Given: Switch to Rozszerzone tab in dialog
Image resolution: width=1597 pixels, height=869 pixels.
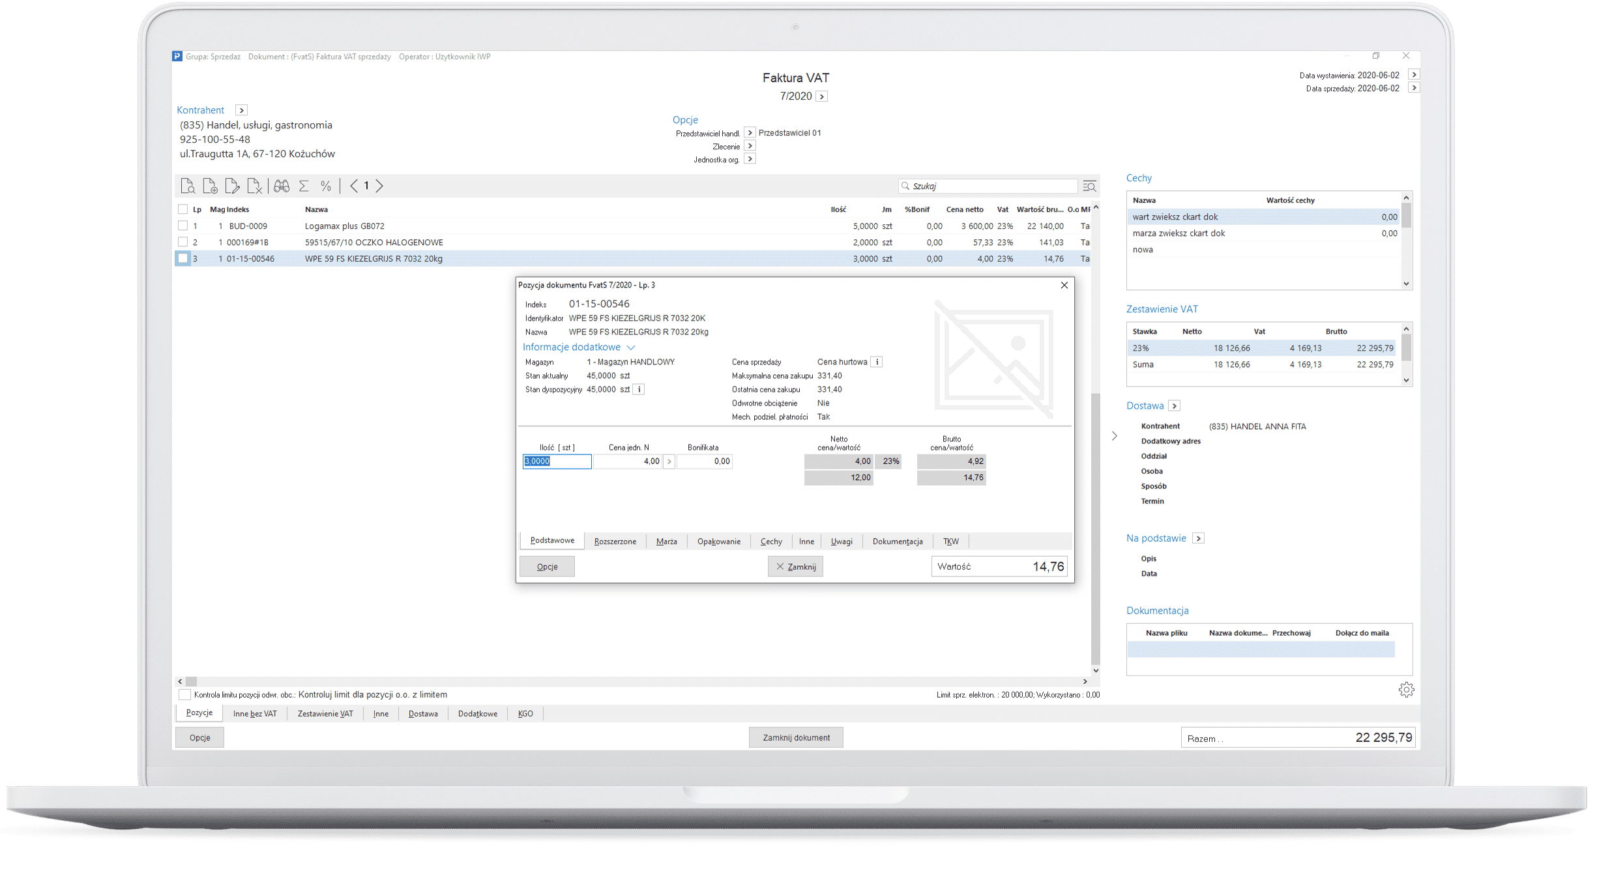Looking at the screenshot, I should click(615, 542).
